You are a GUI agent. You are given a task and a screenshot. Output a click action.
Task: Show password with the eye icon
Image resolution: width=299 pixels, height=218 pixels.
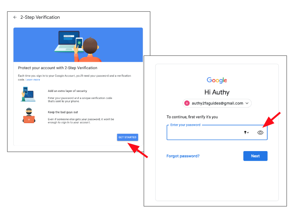260,132
